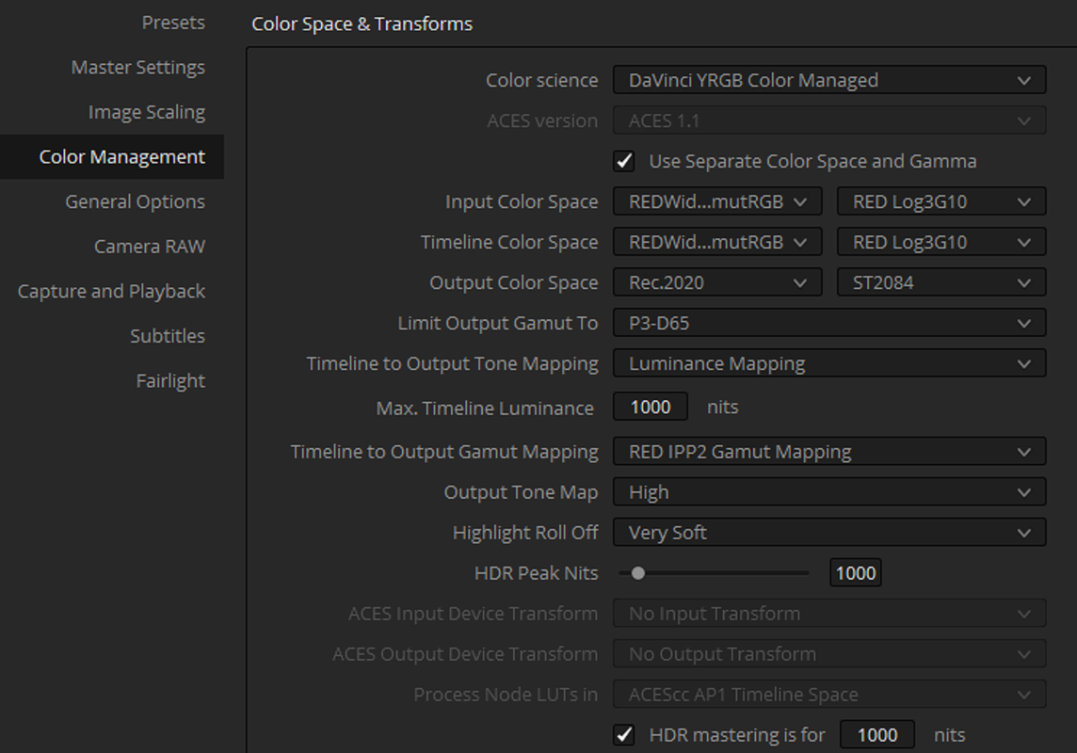Screen dimensions: 1077x753
Task: Open the Highlight Roll Off dropdown
Action: (829, 533)
